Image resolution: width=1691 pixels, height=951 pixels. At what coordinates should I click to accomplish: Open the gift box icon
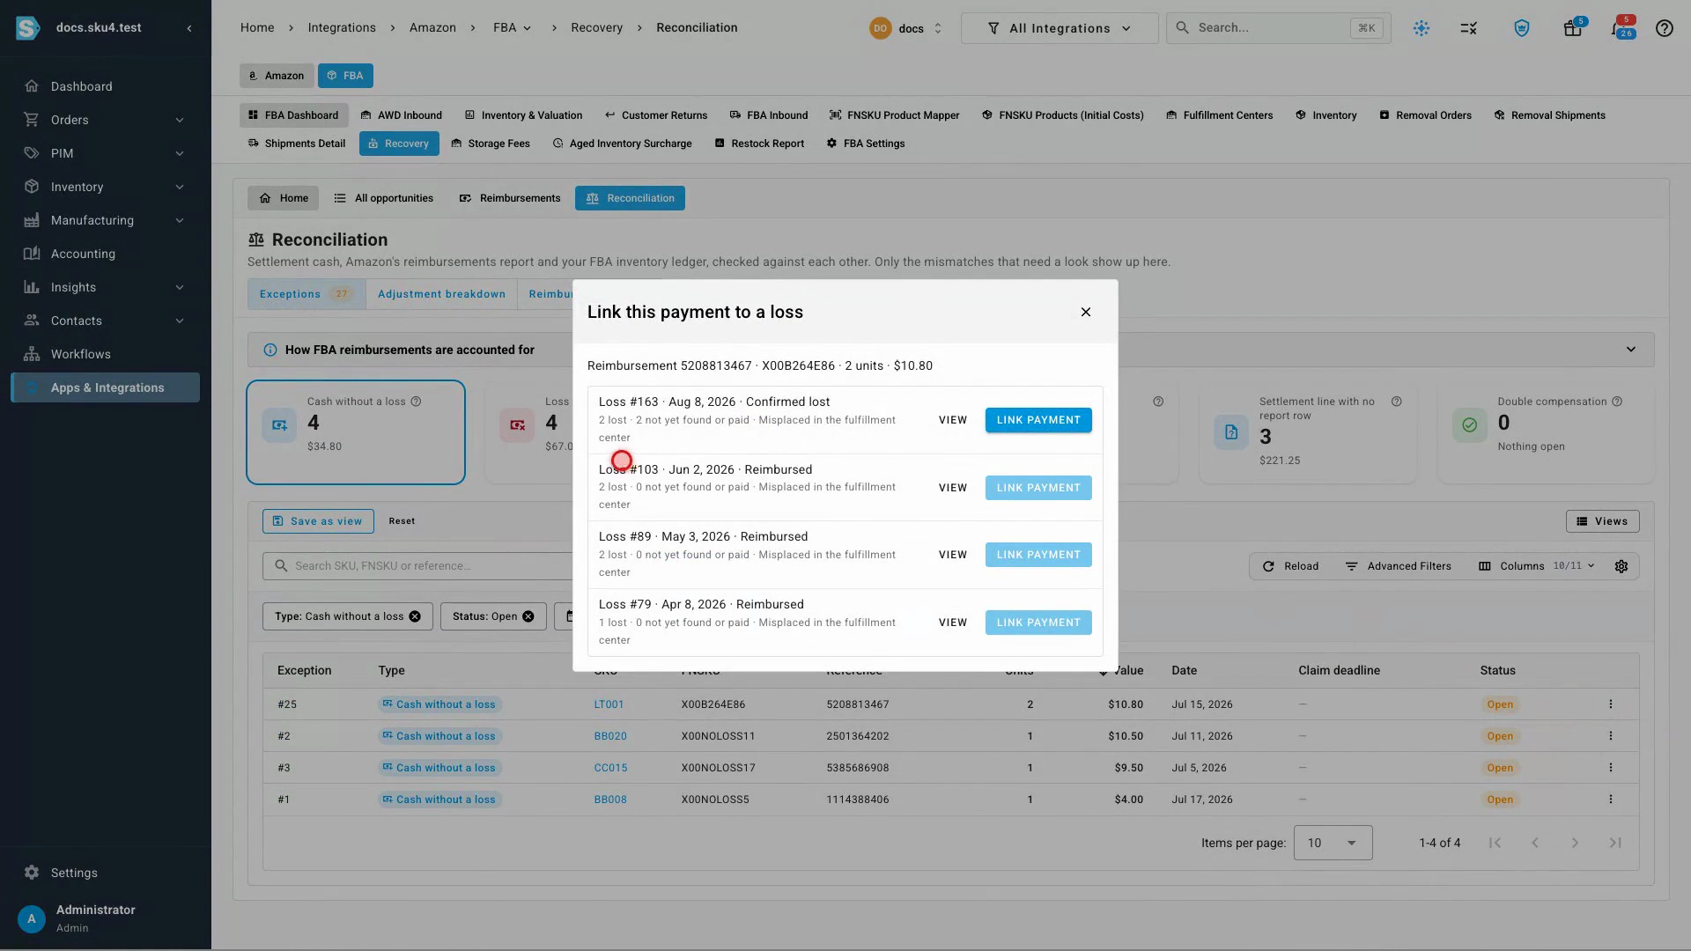1572,28
